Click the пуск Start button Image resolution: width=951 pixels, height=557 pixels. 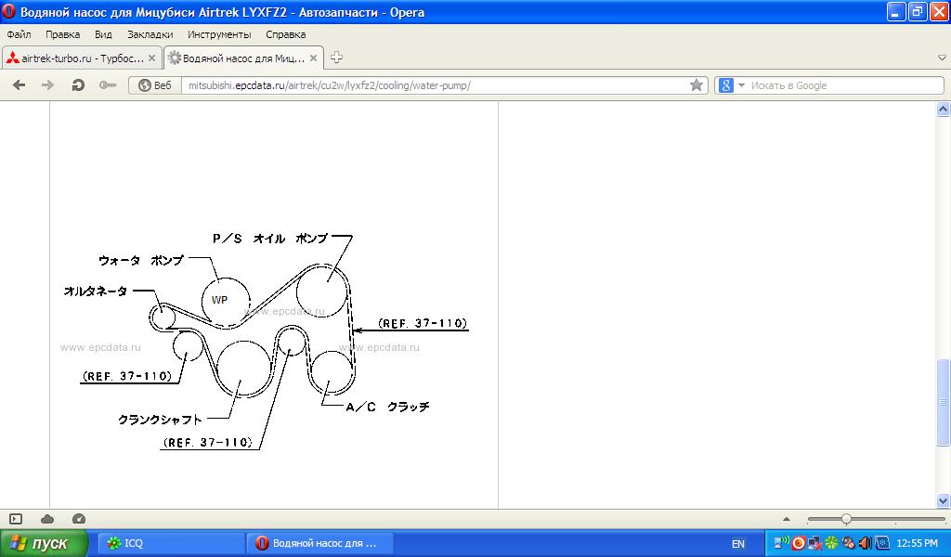pos(44,543)
